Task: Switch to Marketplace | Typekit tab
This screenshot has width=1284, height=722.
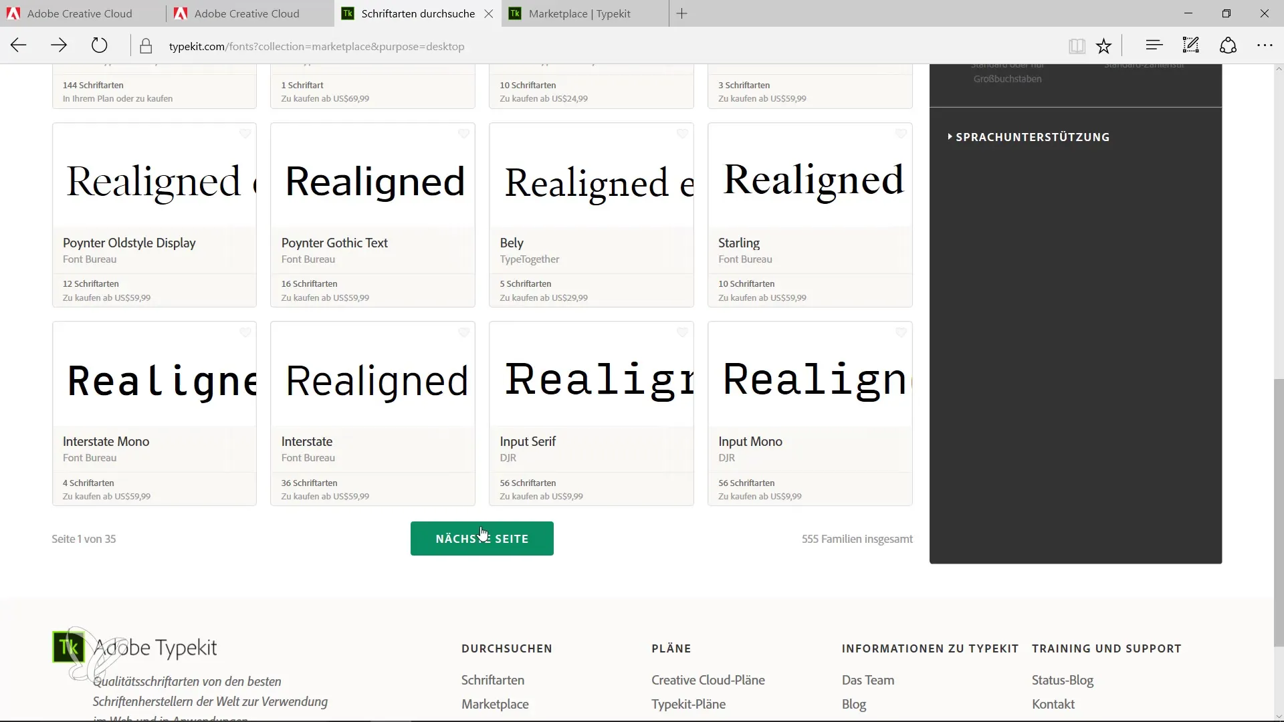Action: pos(579,13)
